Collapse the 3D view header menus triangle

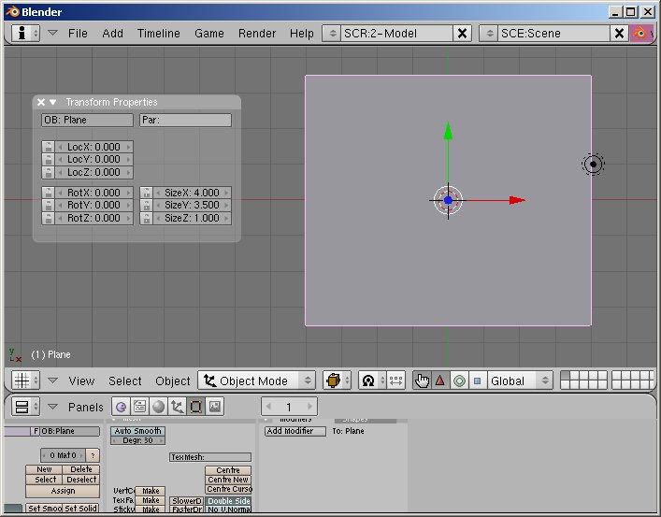click(x=52, y=381)
